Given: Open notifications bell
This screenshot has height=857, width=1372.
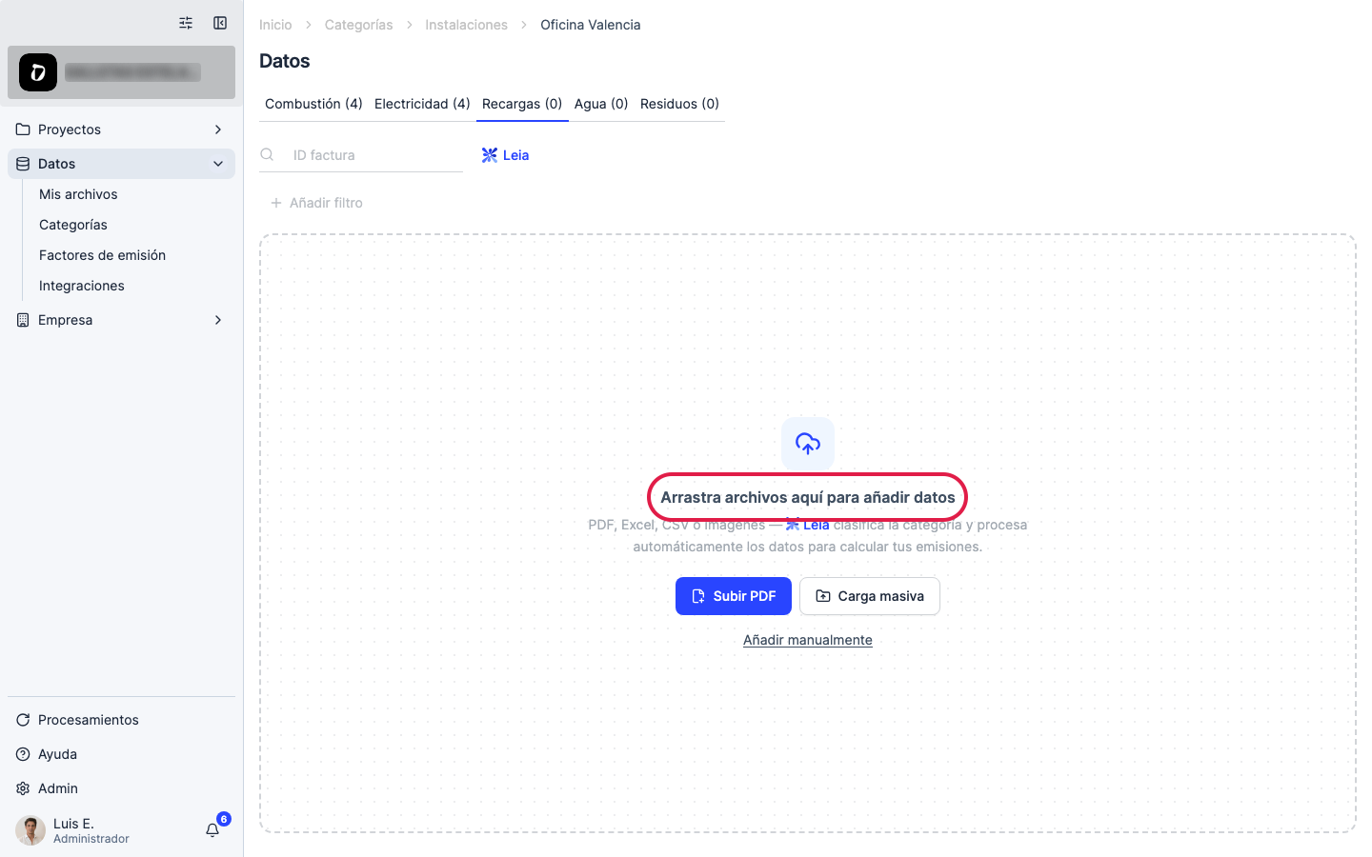Looking at the screenshot, I should [212, 830].
